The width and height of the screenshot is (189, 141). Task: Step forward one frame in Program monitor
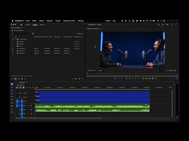(x=136, y=78)
